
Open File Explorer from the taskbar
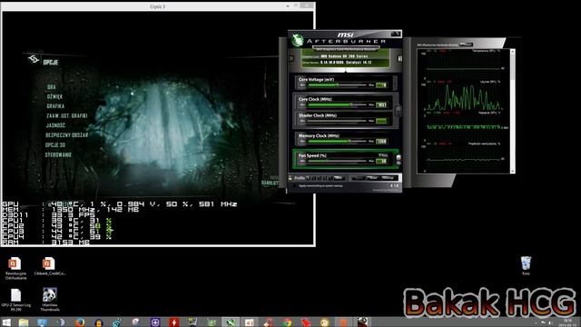pos(24,322)
